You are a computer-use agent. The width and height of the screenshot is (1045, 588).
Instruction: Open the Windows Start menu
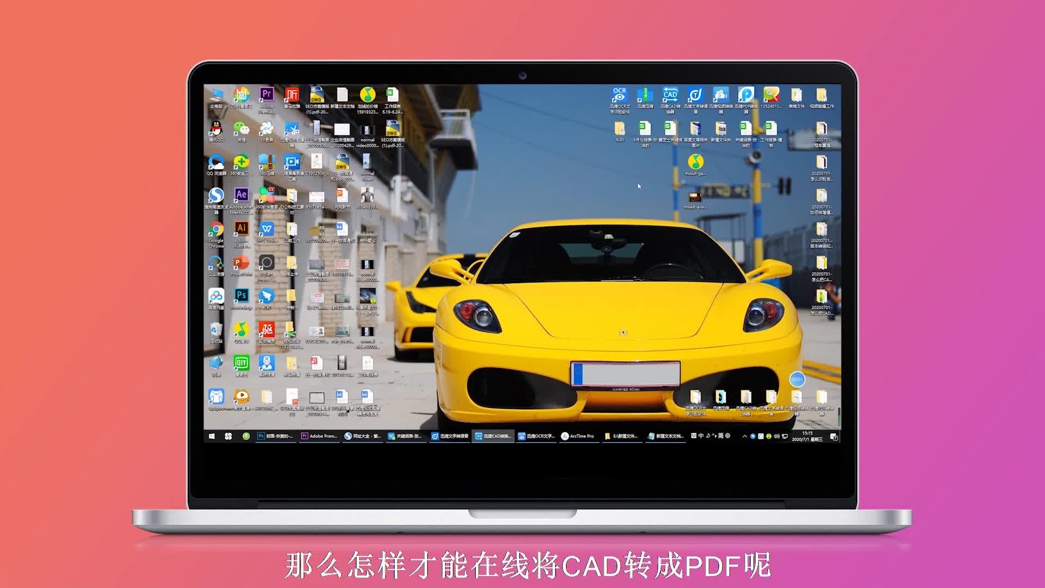tap(212, 436)
